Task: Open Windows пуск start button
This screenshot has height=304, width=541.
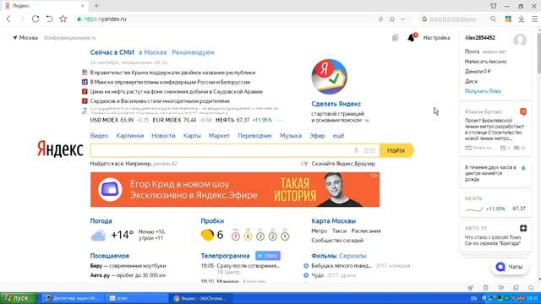Action: point(19,298)
